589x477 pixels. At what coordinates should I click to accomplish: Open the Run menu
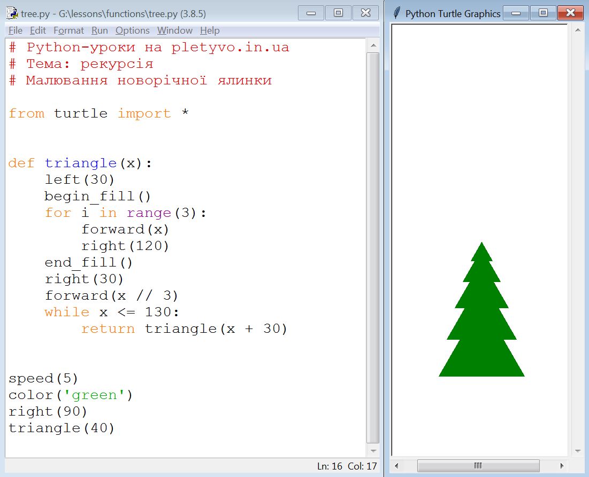click(100, 30)
